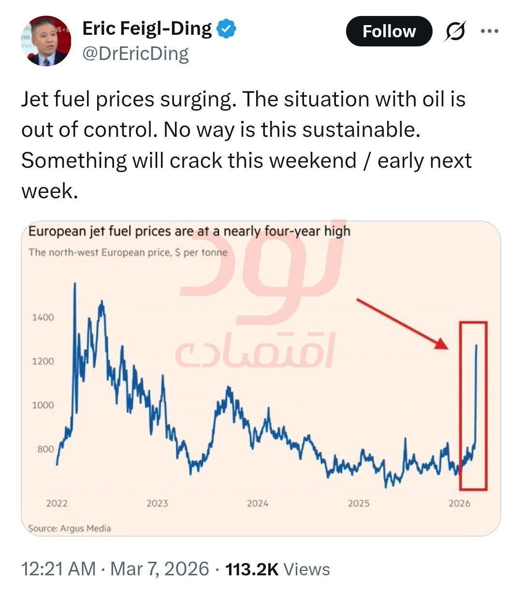Click the 1400 price axis label
This screenshot has width=522, height=599.
pos(43,318)
